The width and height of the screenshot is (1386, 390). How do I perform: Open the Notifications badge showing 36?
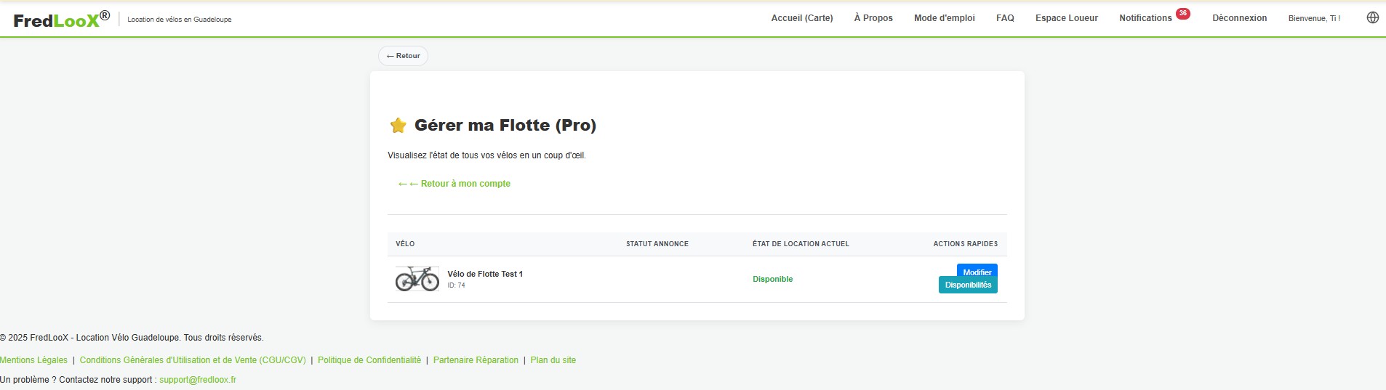click(1182, 14)
